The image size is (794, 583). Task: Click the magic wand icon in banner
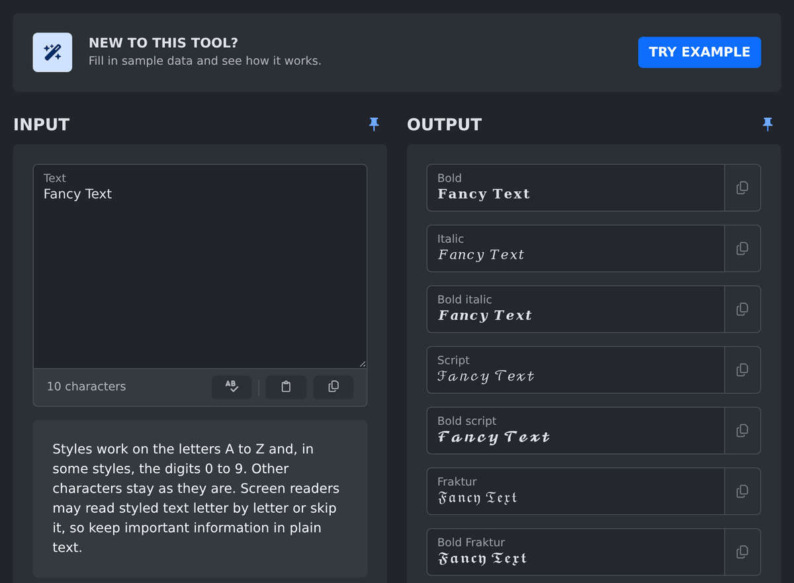(52, 52)
